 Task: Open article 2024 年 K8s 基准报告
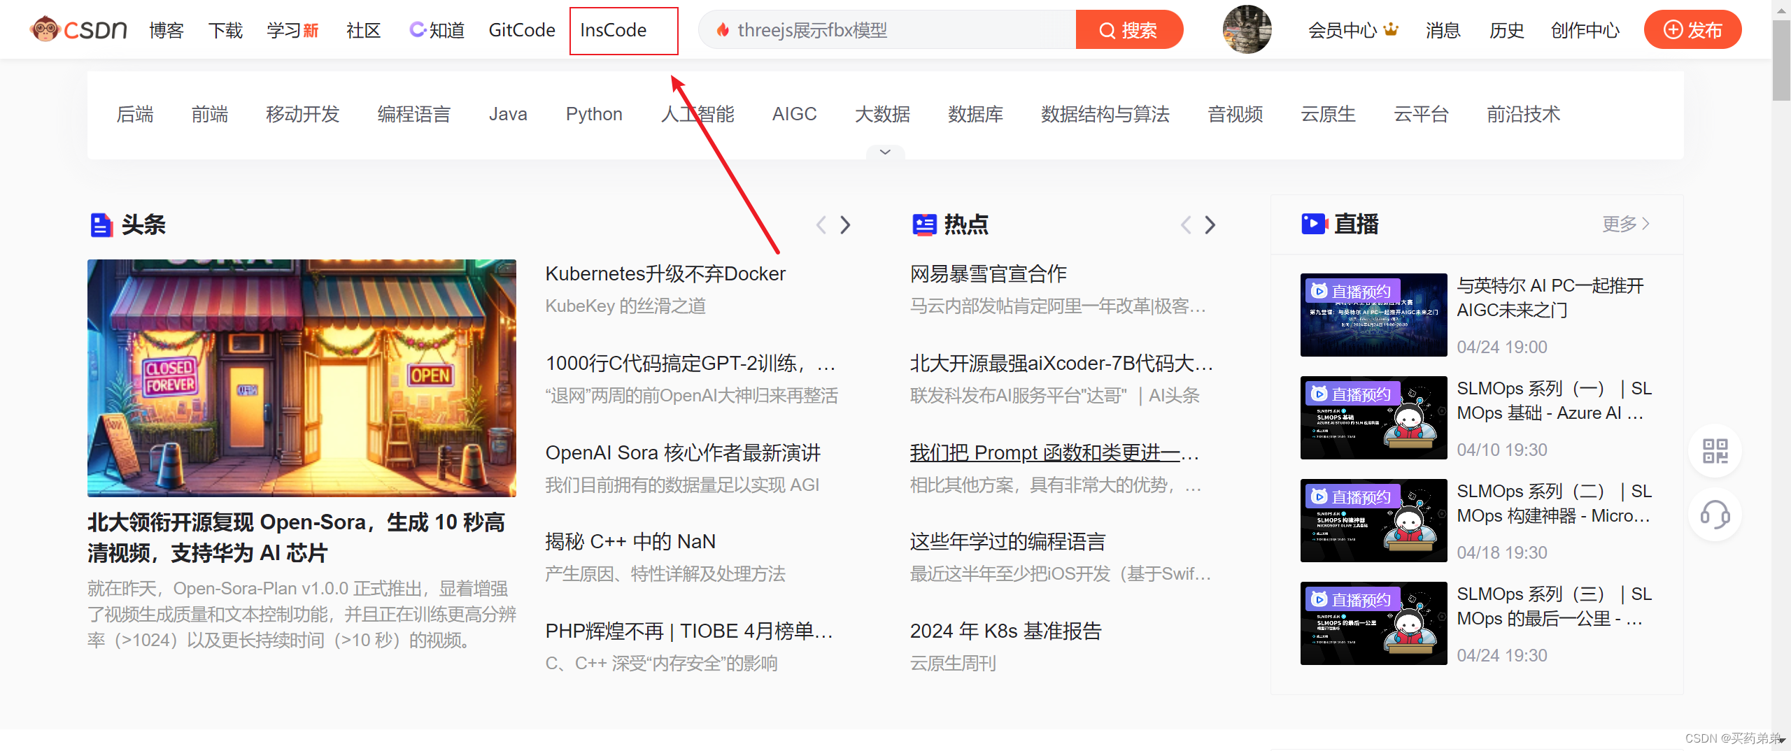[x=1006, y=631]
